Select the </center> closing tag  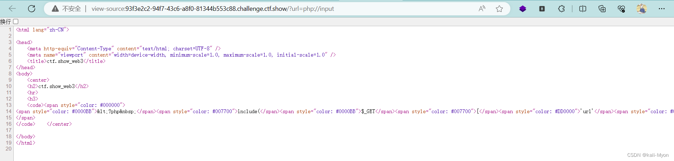[x=59, y=124]
